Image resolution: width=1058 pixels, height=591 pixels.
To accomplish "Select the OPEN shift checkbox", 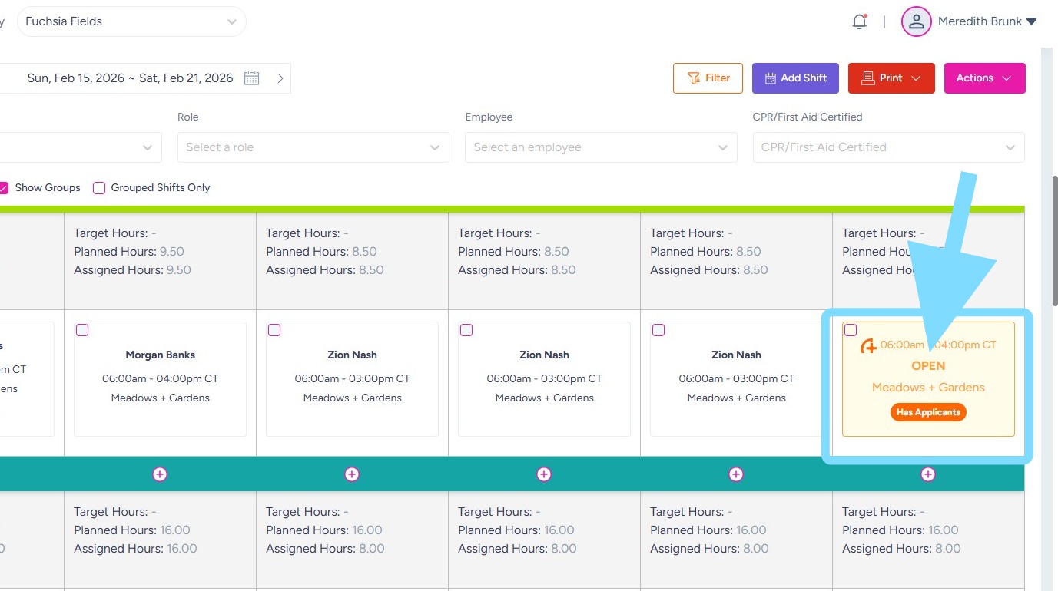I will (x=851, y=330).
